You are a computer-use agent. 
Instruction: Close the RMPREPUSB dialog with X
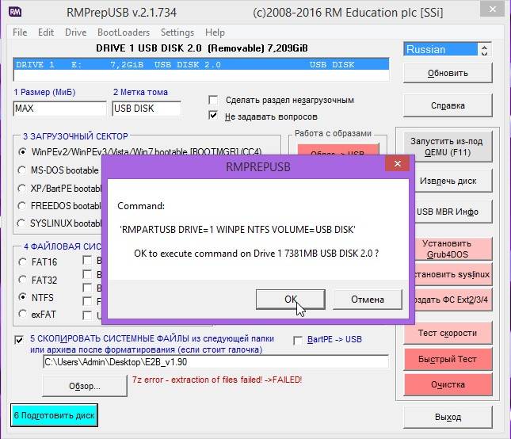(397, 163)
